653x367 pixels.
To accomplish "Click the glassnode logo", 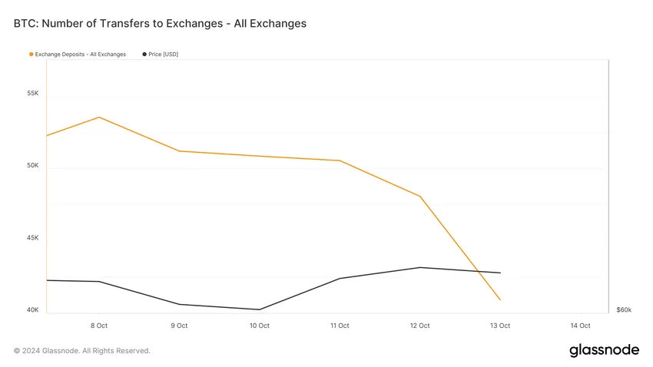I will click(604, 350).
